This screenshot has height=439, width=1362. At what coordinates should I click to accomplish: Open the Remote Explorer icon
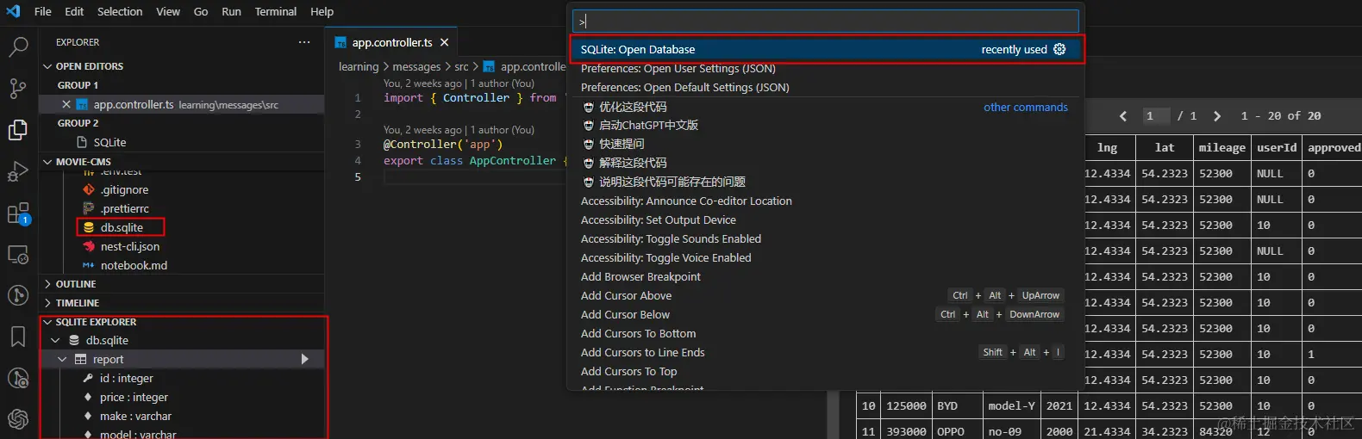coord(18,255)
